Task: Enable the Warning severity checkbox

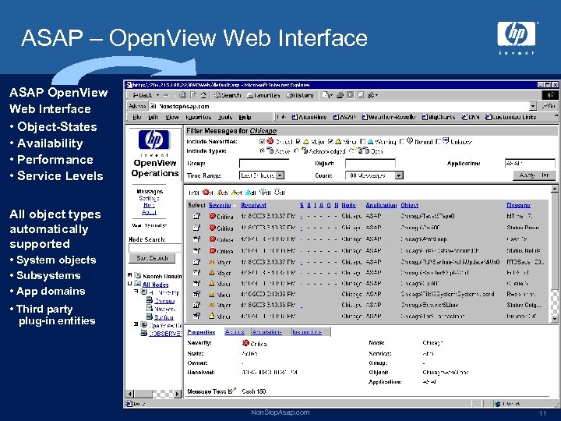Action: 363,142
